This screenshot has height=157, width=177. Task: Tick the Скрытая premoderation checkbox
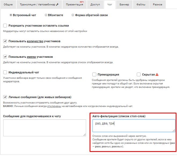(139, 74)
